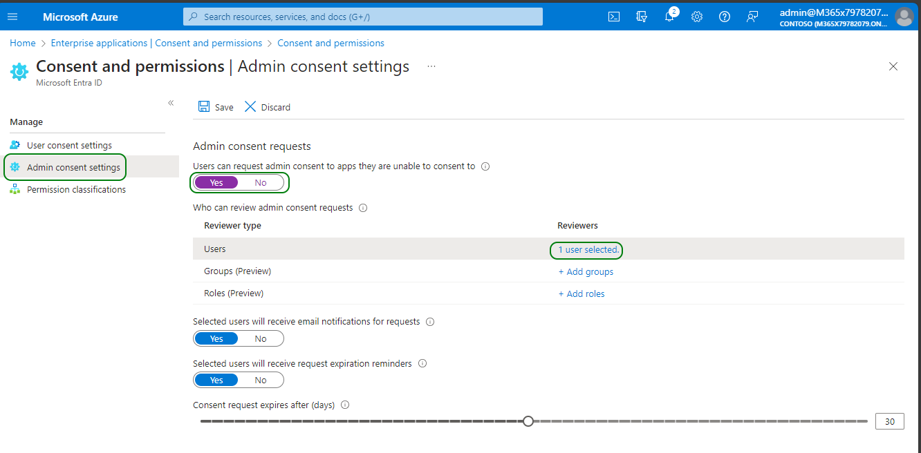Set expiration reminders toggle to No

261,380
